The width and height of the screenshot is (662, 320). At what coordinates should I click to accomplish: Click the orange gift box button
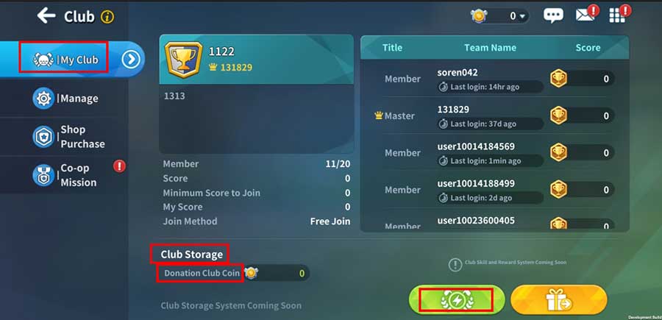559,300
